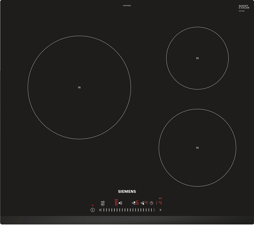Select the lower-right zone selector icon
The width and height of the screenshot is (254, 226).
[x=142, y=203]
